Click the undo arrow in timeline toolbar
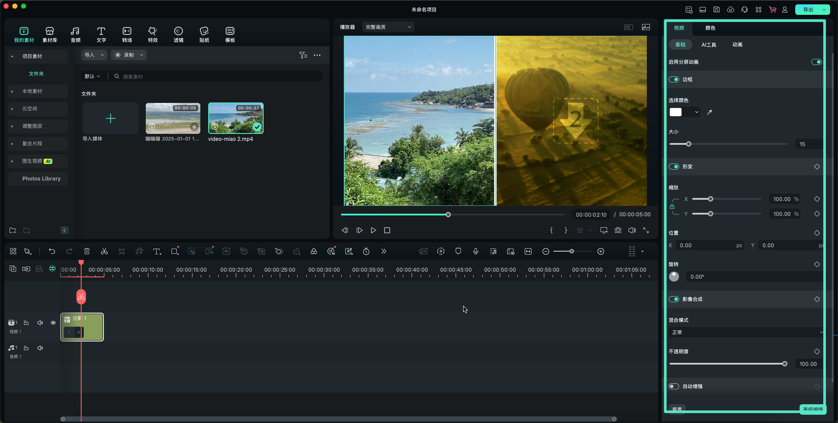The width and height of the screenshot is (838, 423). tap(52, 251)
